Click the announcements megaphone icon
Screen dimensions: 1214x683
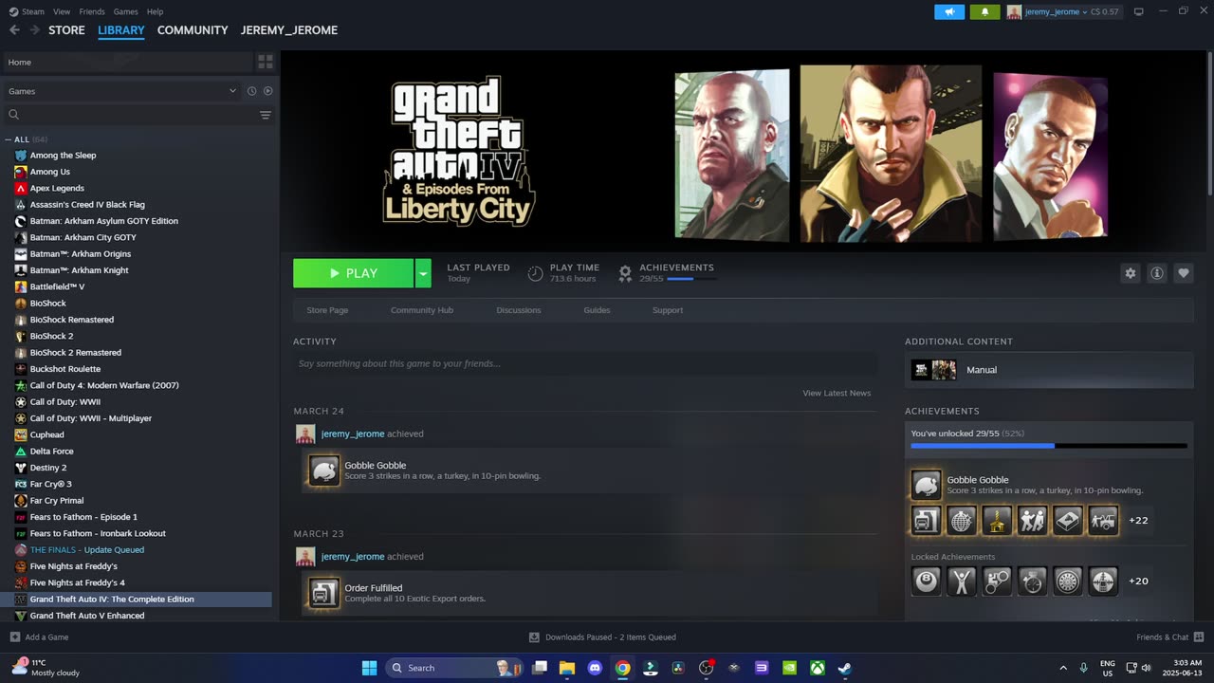(949, 11)
